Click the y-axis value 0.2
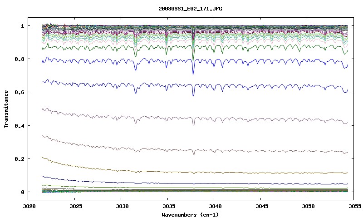 pyautogui.click(x=20, y=159)
